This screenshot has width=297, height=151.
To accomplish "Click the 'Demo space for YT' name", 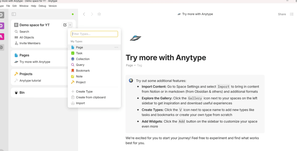I will (34, 25).
